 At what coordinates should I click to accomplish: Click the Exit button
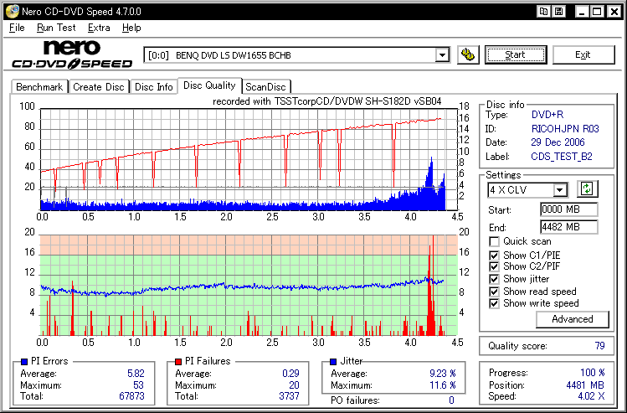click(x=583, y=54)
